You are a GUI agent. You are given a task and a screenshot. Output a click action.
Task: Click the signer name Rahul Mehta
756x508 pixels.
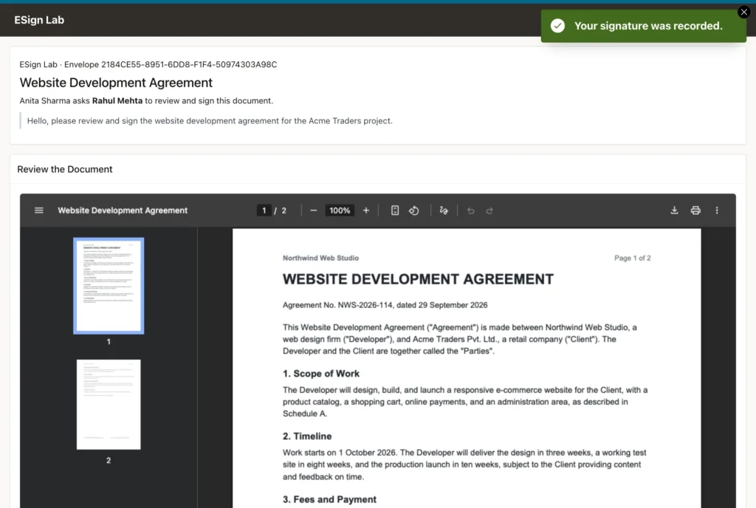[117, 100]
